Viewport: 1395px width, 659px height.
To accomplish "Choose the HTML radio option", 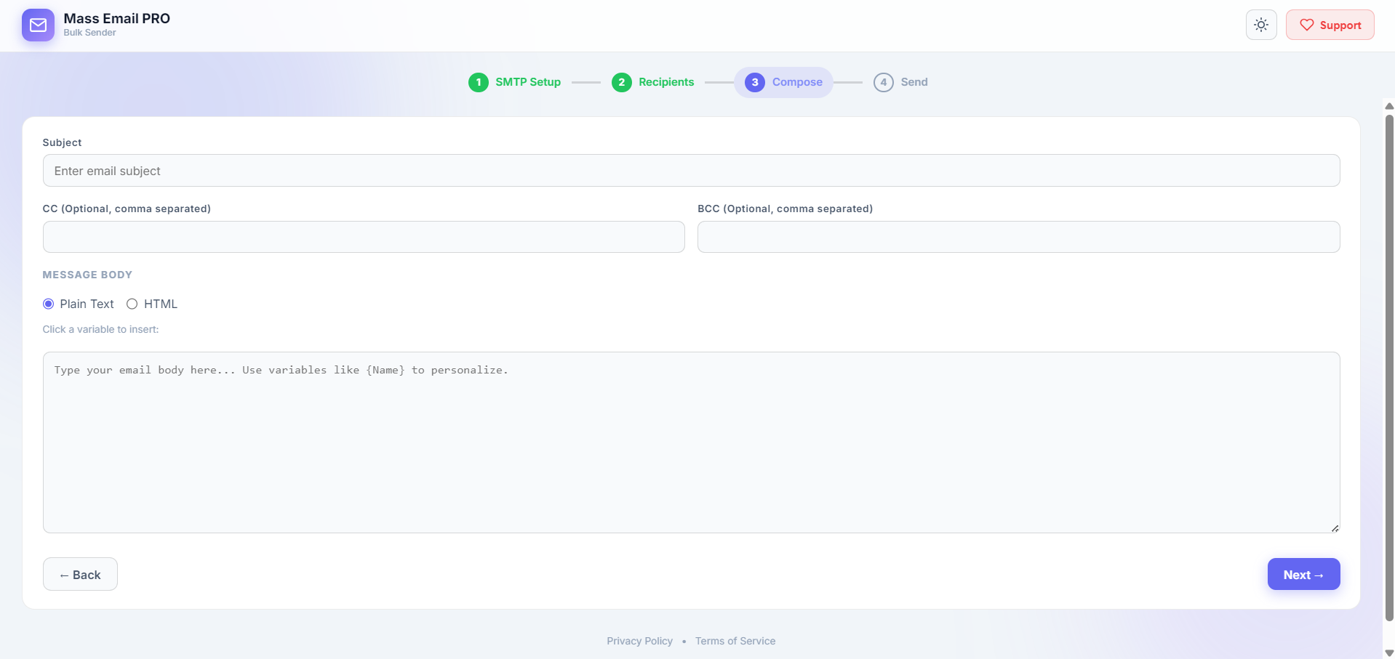I will click(132, 304).
